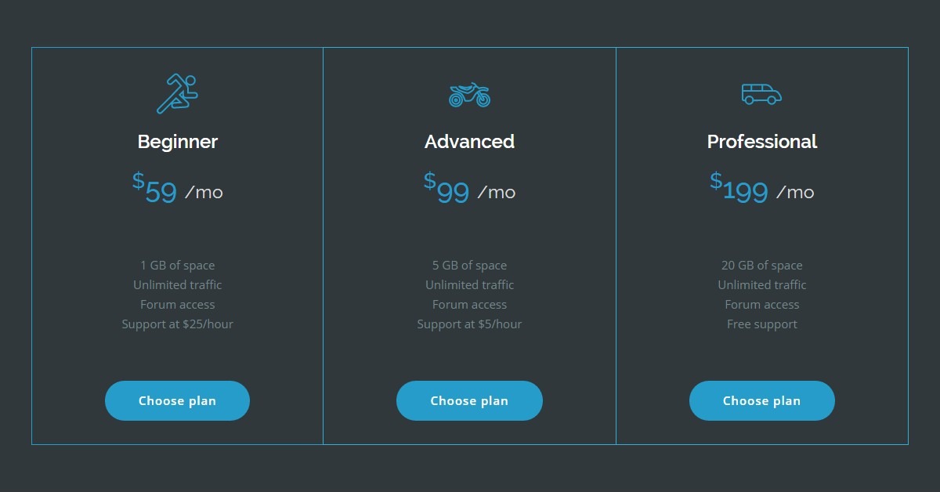Image resolution: width=940 pixels, height=492 pixels.
Task: Choose the Advanced plan button
Action: point(469,400)
